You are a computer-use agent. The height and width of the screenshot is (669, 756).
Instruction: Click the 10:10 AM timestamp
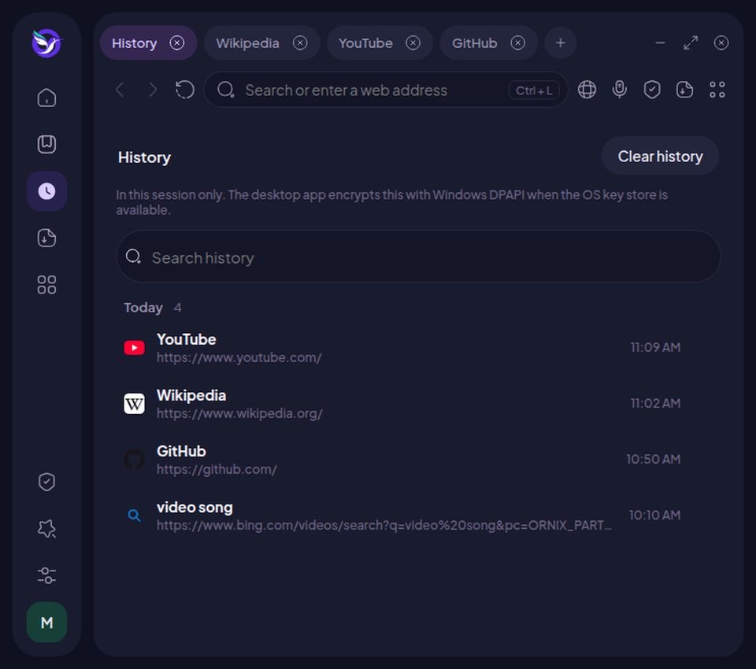[654, 516]
